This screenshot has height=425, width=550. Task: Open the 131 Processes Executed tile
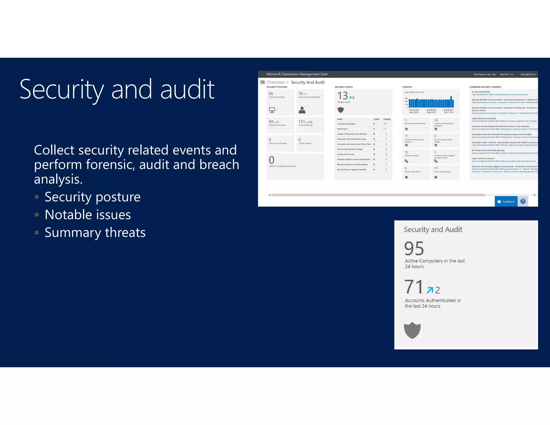[x=310, y=125]
